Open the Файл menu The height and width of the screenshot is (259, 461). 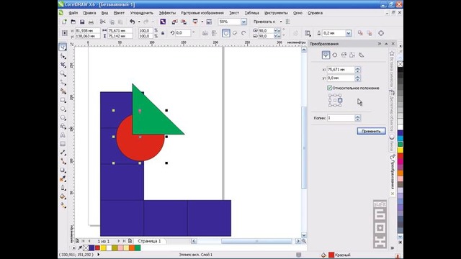coord(73,13)
